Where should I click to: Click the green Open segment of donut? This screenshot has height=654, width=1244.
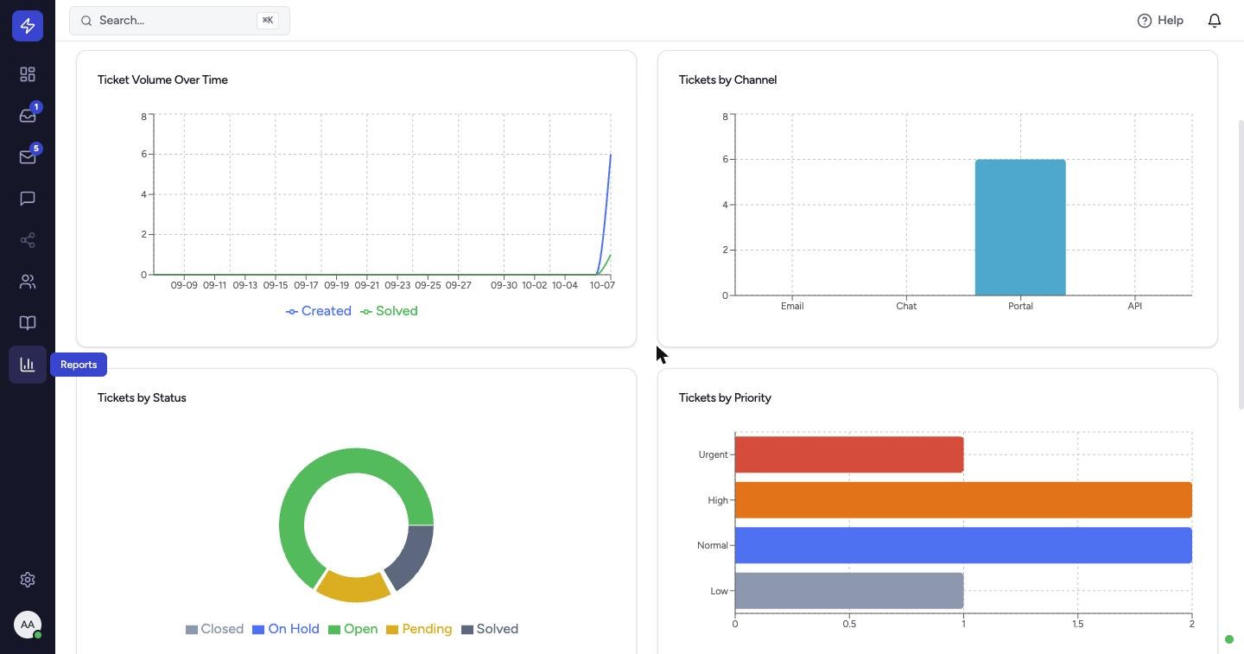click(x=328, y=467)
